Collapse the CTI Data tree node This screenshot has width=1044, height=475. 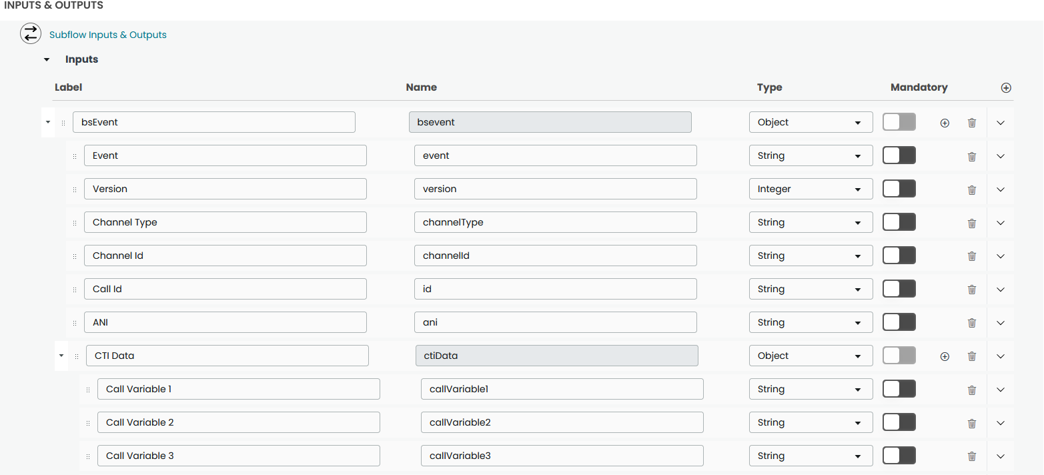coord(61,356)
